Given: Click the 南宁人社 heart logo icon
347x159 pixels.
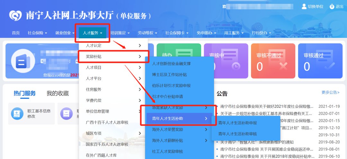Looking at the screenshot, I should click(15, 16).
